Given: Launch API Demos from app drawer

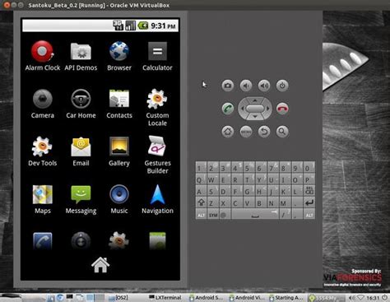Looking at the screenshot, I should (81, 56).
